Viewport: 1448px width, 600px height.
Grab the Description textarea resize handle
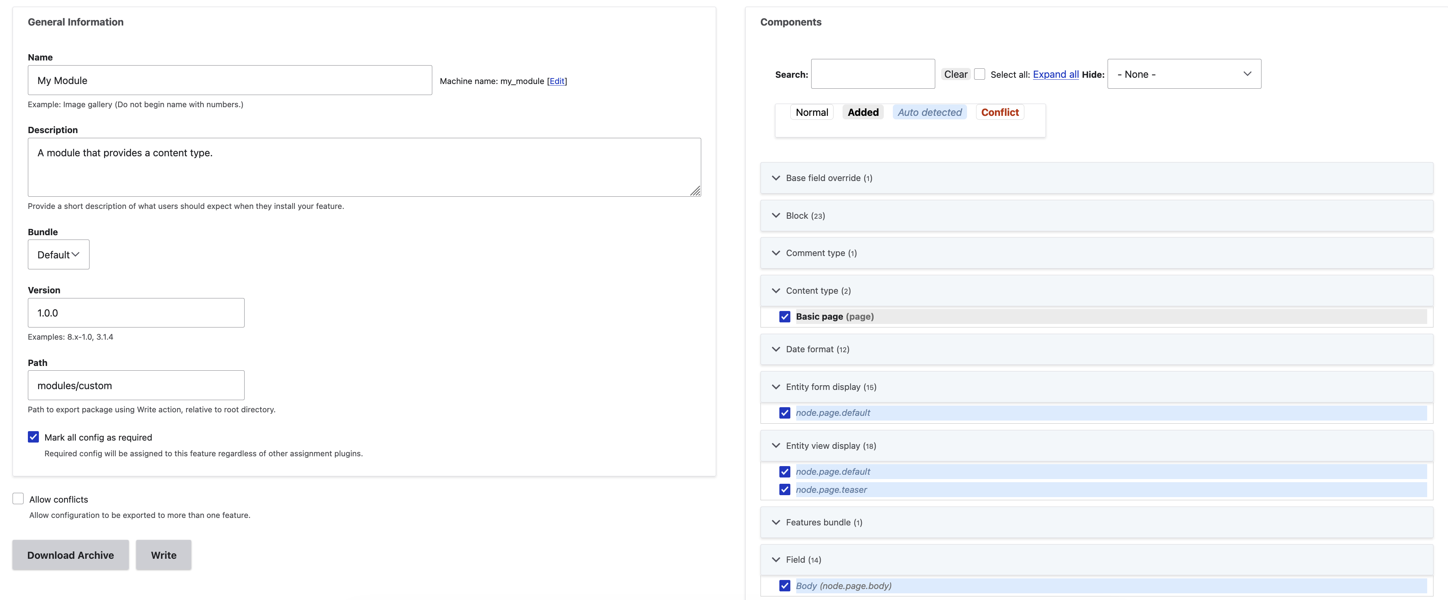point(695,191)
